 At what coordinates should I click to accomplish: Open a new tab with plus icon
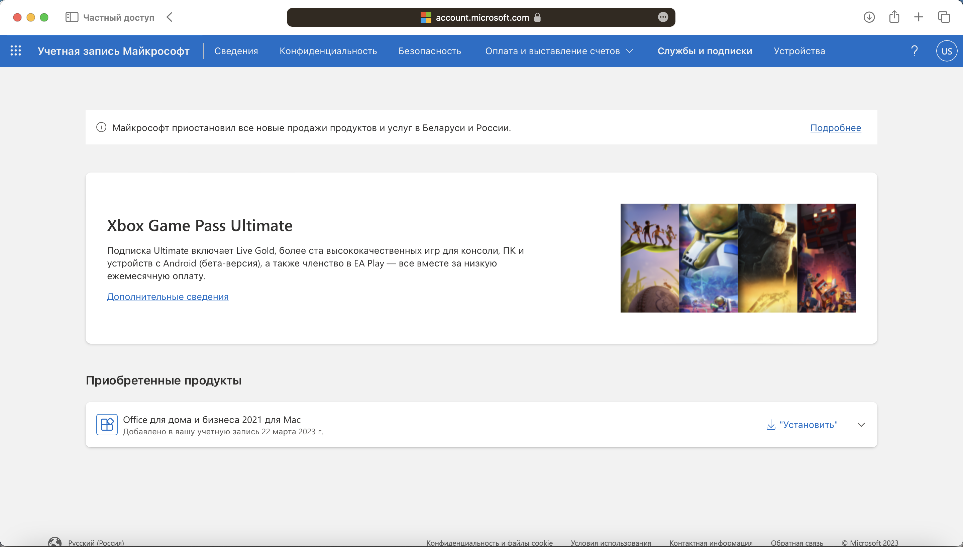pos(919,17)
